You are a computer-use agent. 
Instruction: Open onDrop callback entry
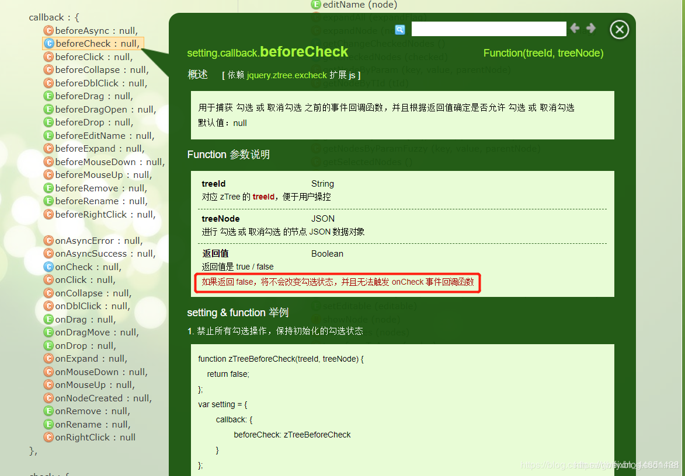tap(80, 345)
